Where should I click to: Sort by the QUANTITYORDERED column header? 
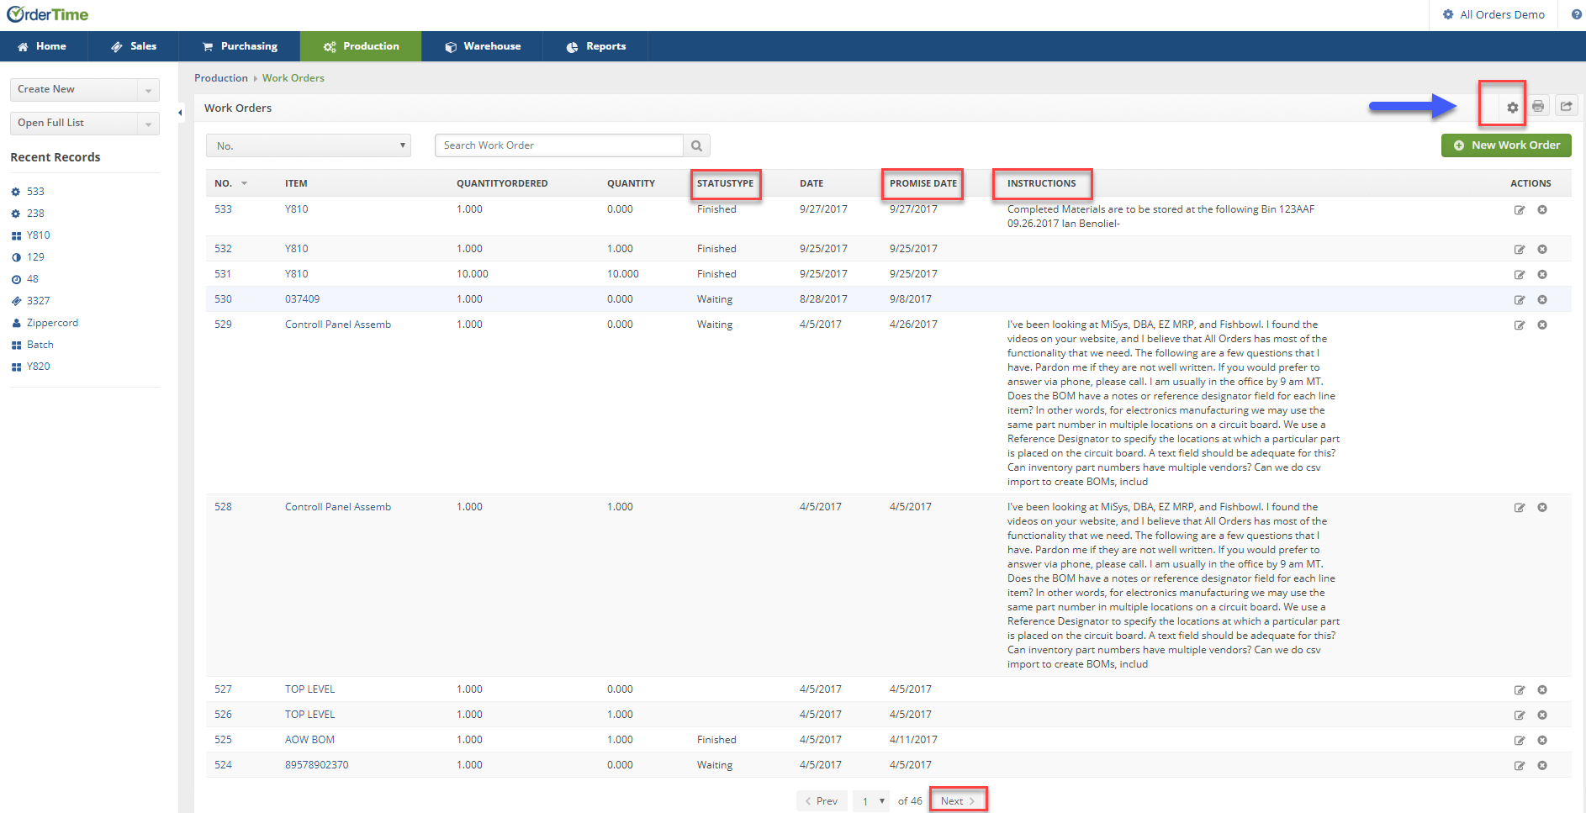[502, 183]
